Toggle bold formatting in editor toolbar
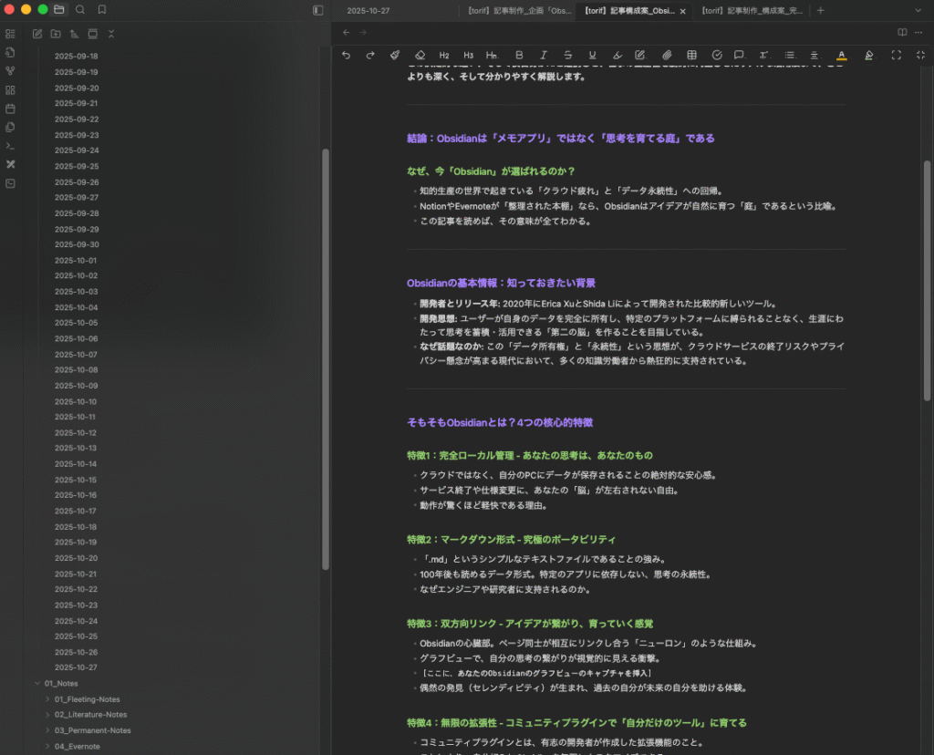Viewport: 934px width, 755px height. [x=519, y=56]
